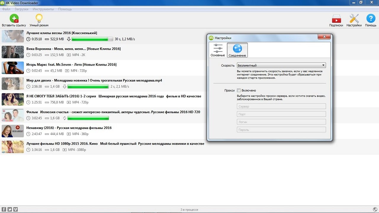Click progress bar of Лучшие клипы весны download
Screen dimensions: 379x213
(92, 39)
